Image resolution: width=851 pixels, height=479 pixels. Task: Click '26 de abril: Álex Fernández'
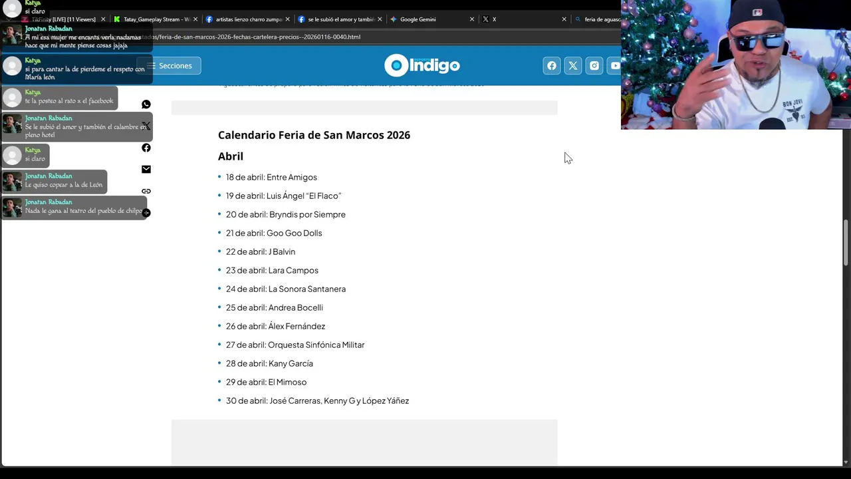point(275,326)
